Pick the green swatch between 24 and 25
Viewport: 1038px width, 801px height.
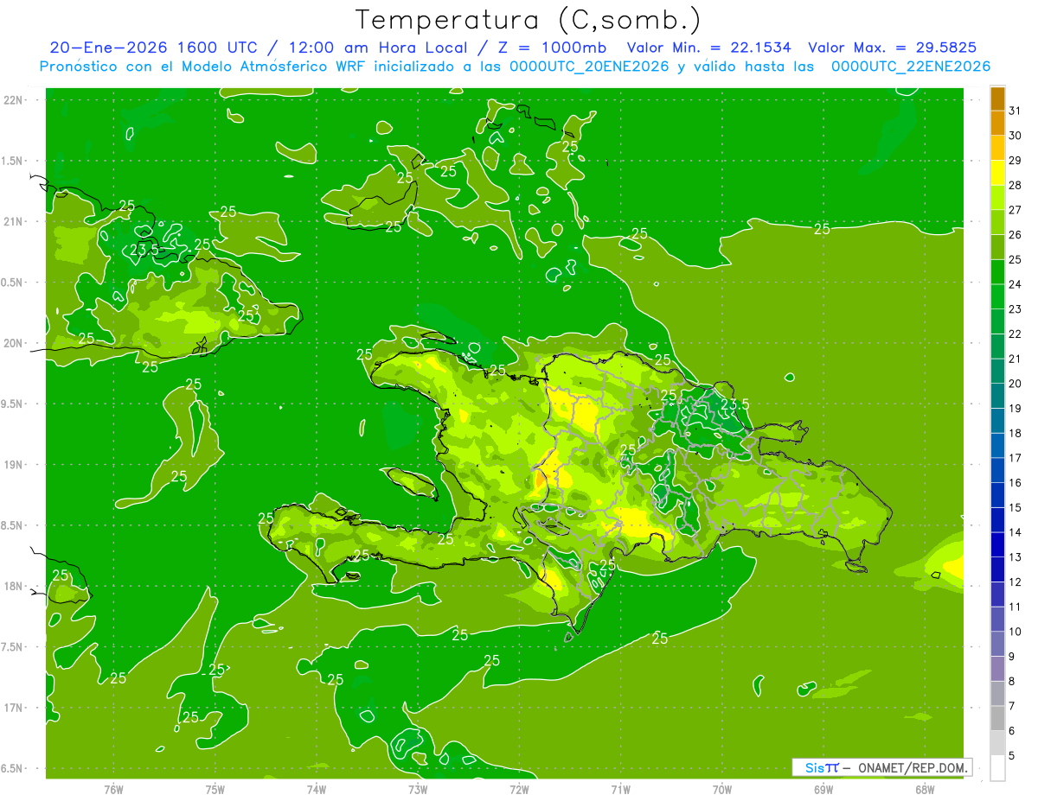[997, 272]
